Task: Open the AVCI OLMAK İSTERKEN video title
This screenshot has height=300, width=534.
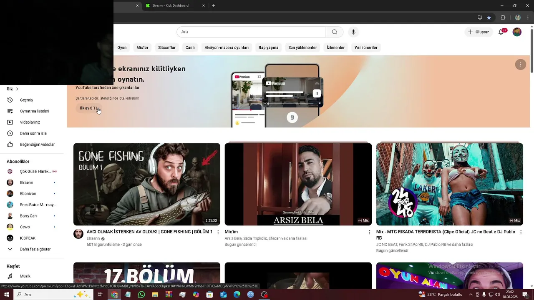Action: [x=149, y=232]
